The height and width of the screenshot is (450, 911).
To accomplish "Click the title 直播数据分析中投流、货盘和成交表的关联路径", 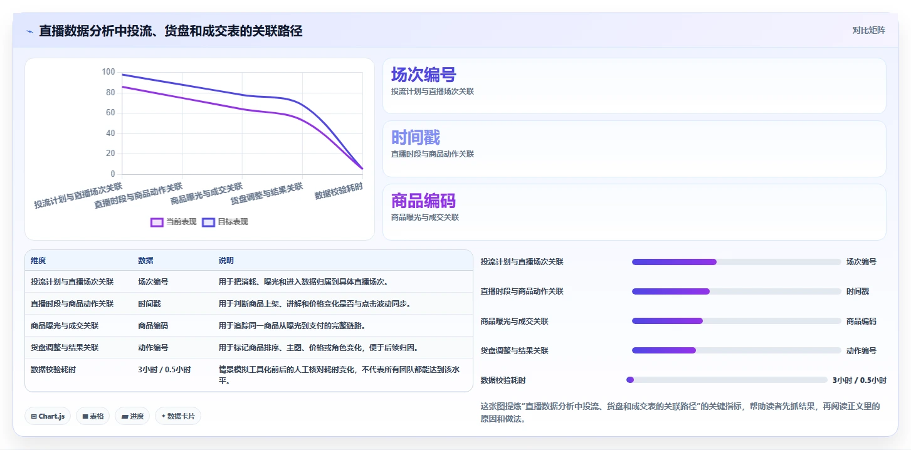I will coord(171,31).
